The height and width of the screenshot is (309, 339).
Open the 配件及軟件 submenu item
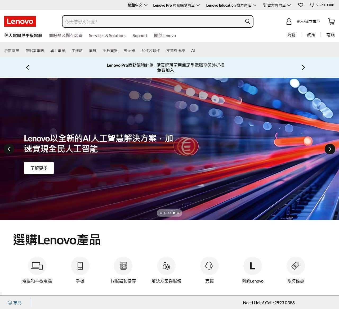tap(151, 51)
